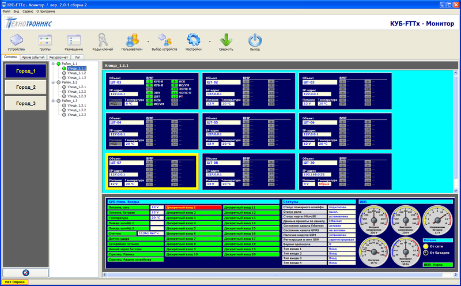Screen dimensions: 461x286
Task: Select the highlighted ШТ-07 object card
Action: 152,171
